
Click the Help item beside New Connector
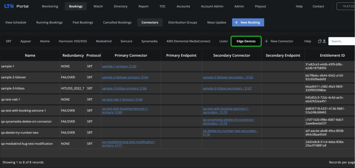click(308, 41)
